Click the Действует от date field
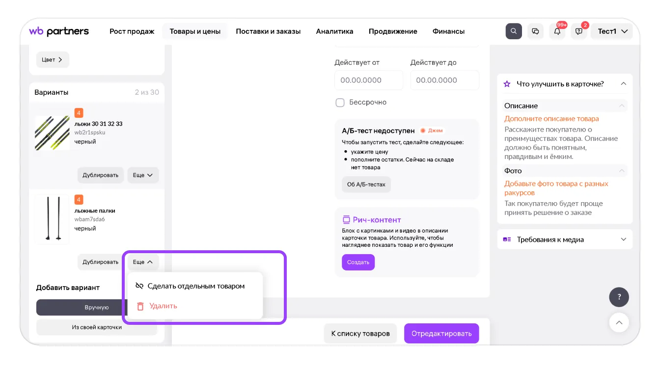The width and height of the screenshot is (660, 369). pos(368,80)
